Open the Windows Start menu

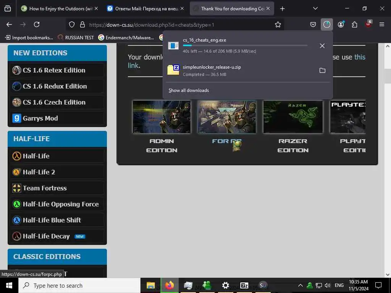[9, 285]
